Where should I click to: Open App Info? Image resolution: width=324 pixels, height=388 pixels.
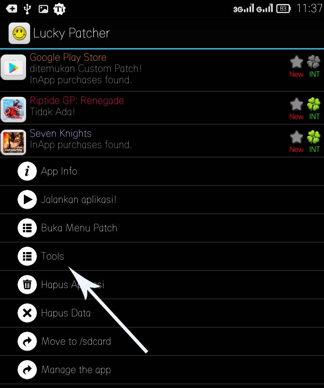coord(162,171)
